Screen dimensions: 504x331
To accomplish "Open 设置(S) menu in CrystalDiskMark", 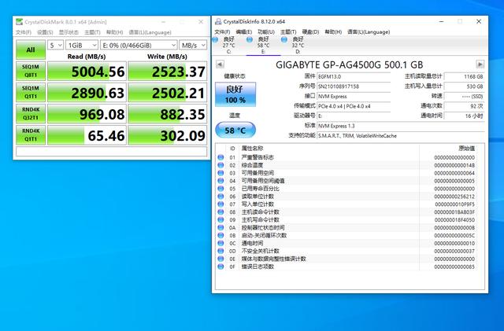I will pyautogui.click(x=45, y=32).
